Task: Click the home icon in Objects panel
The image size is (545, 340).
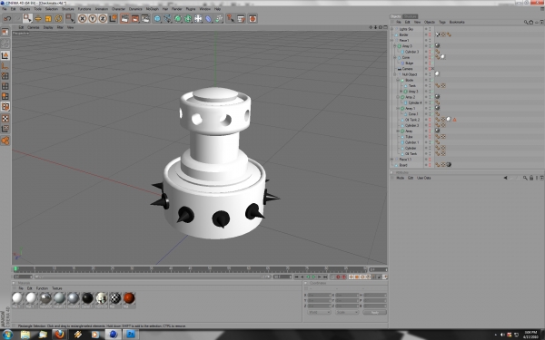Action: (x=531, y=22)
